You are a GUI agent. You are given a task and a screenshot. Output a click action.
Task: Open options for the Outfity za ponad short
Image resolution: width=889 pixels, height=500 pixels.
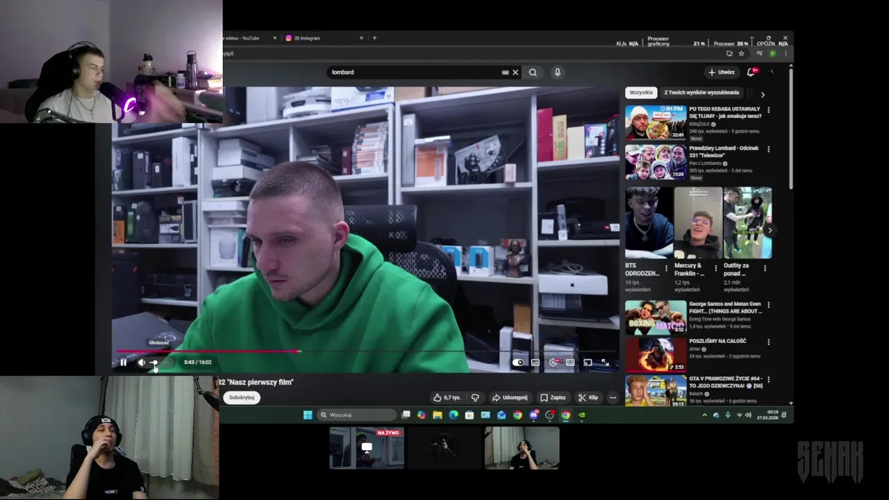pyautogui.click(x=765, y=268)
